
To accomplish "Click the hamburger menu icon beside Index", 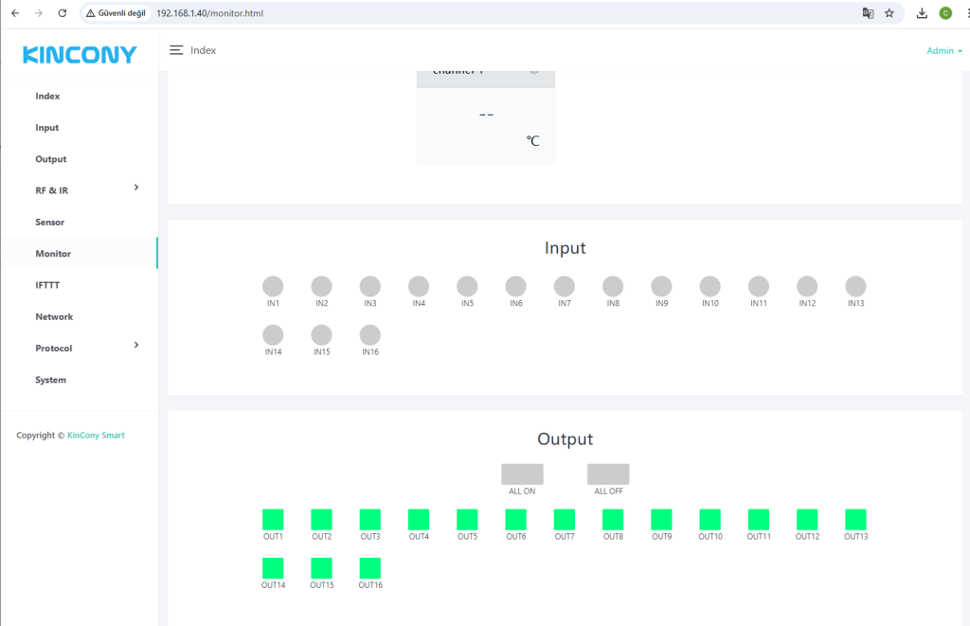I will point(176,50).
